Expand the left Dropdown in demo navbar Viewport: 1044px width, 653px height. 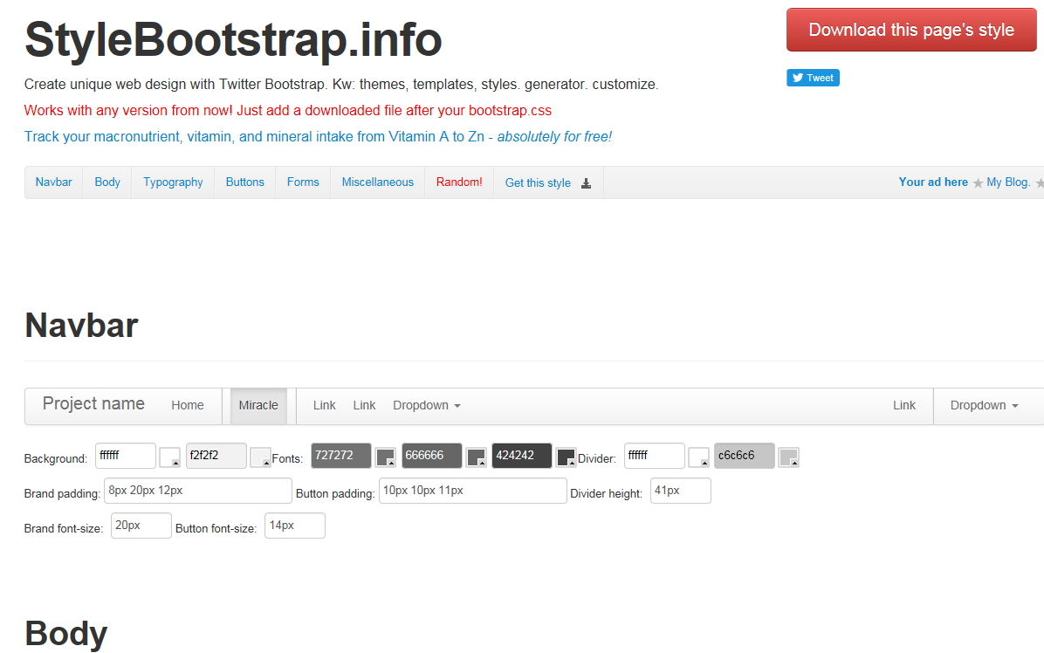coord(427,405)
